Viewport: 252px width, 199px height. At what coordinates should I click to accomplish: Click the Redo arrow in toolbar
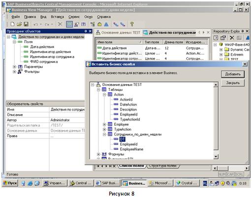47,25
